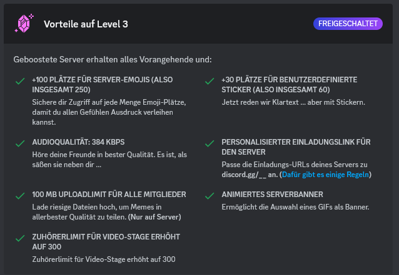Click the '+30 Plätze für benutzerdefinierte Sticker' title
399x275 pixels.
[x=289, y=84]
